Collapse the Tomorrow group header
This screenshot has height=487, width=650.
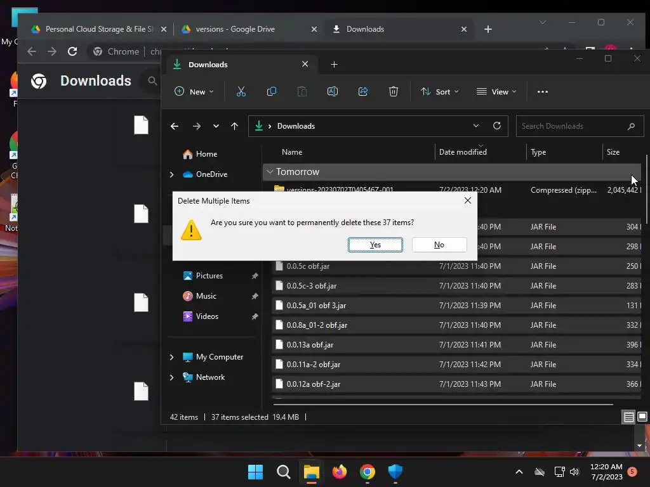pos(270,172)
